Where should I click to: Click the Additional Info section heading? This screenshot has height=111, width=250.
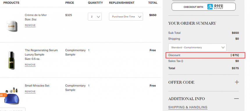tap(186, 99)
